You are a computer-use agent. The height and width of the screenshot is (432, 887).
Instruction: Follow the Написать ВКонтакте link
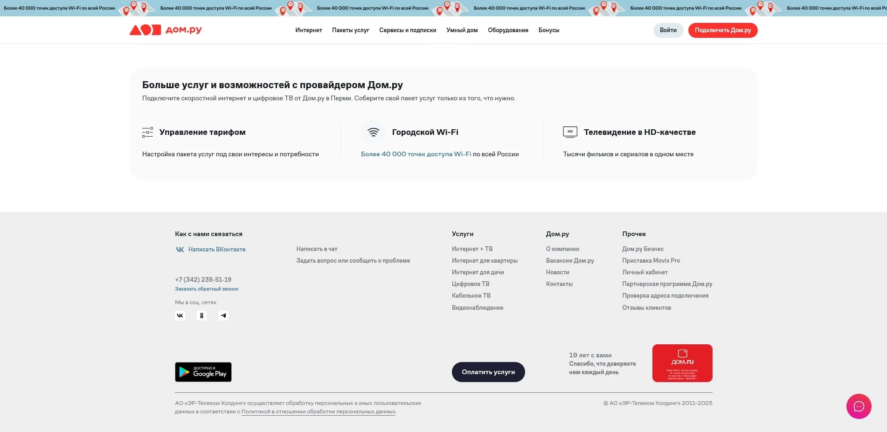tap(216, 250)
